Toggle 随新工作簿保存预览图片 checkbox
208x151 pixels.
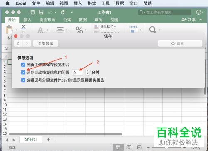pyautogui.click(x=23, y=65)
